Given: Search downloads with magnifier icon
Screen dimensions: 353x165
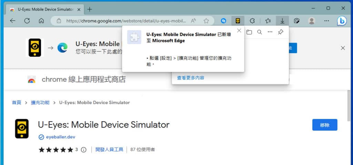Looking at the screenshot, I should coord(260,32).
